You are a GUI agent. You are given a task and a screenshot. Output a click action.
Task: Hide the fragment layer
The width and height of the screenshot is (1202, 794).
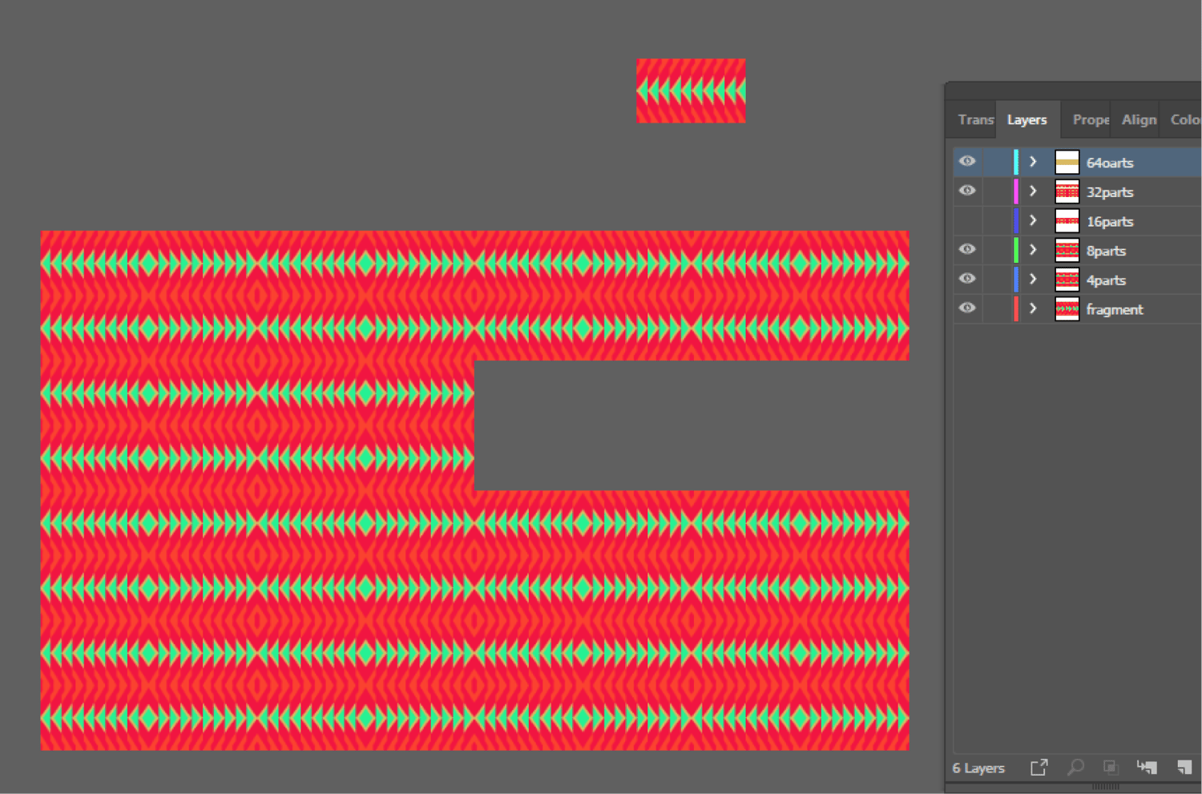[967, 308]
